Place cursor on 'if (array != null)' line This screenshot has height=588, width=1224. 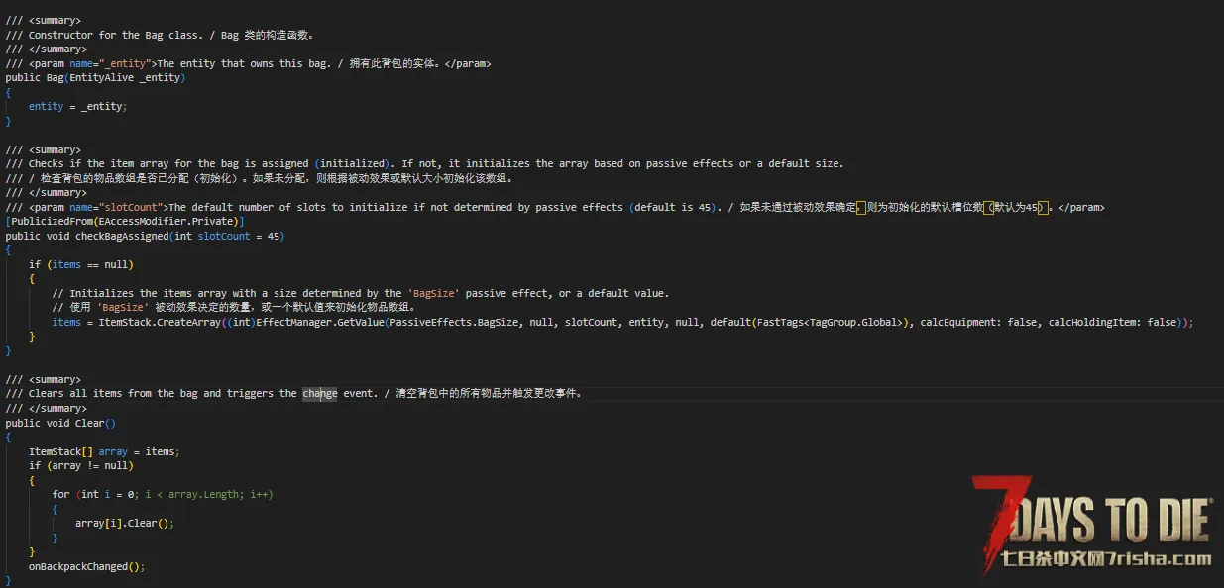(81, 465)
